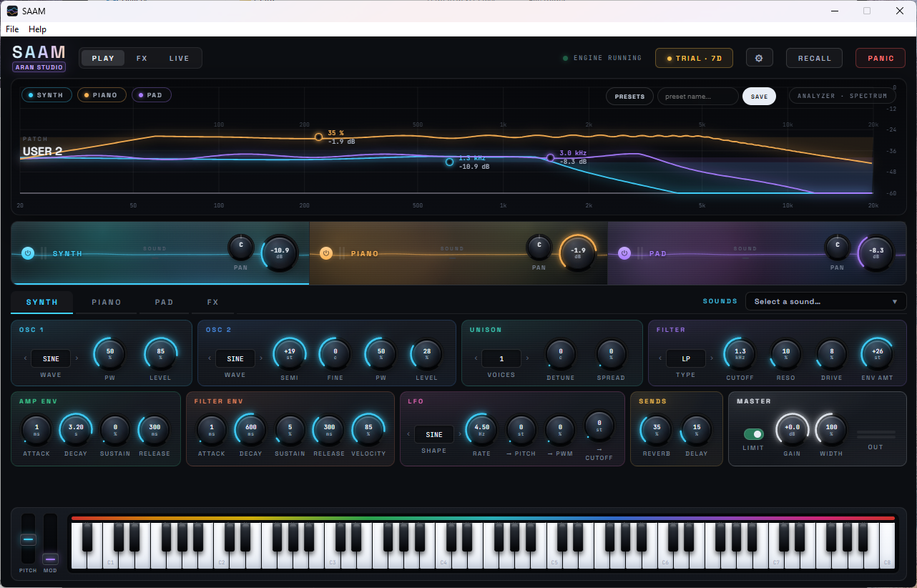The width and height of the screenshot is (917, 588).
Task: Toggle the Analyzer Spectrum display button
Action: pyautogui.click(x=842, y=96)
